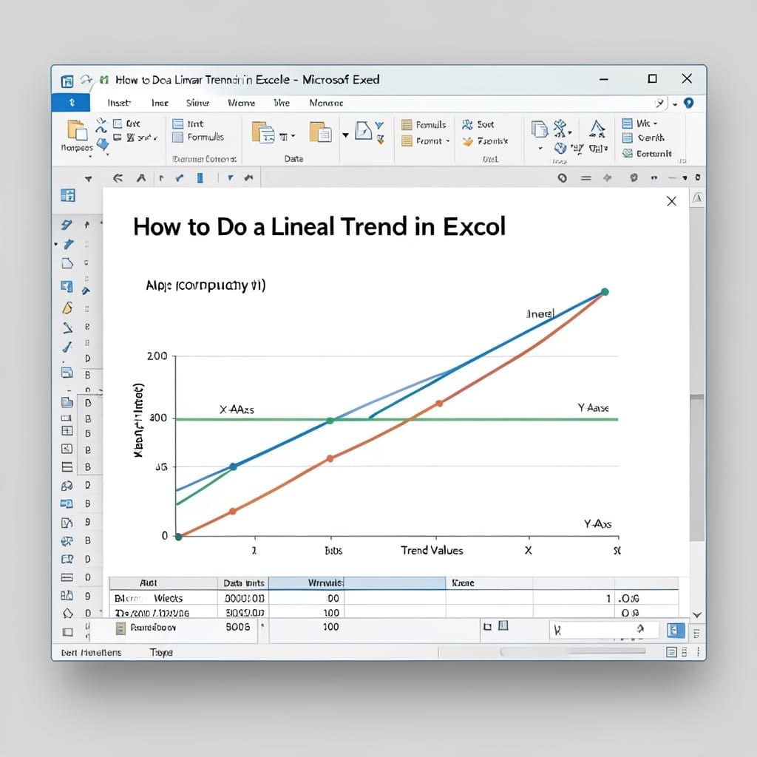Open the 'Wand' dropdown in first ribbon group
This screenshot has width=757, height=757.
[x=135, y=138]
